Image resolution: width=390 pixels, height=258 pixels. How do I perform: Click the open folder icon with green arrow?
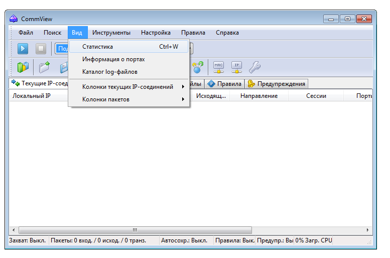(x=45, y=67)
